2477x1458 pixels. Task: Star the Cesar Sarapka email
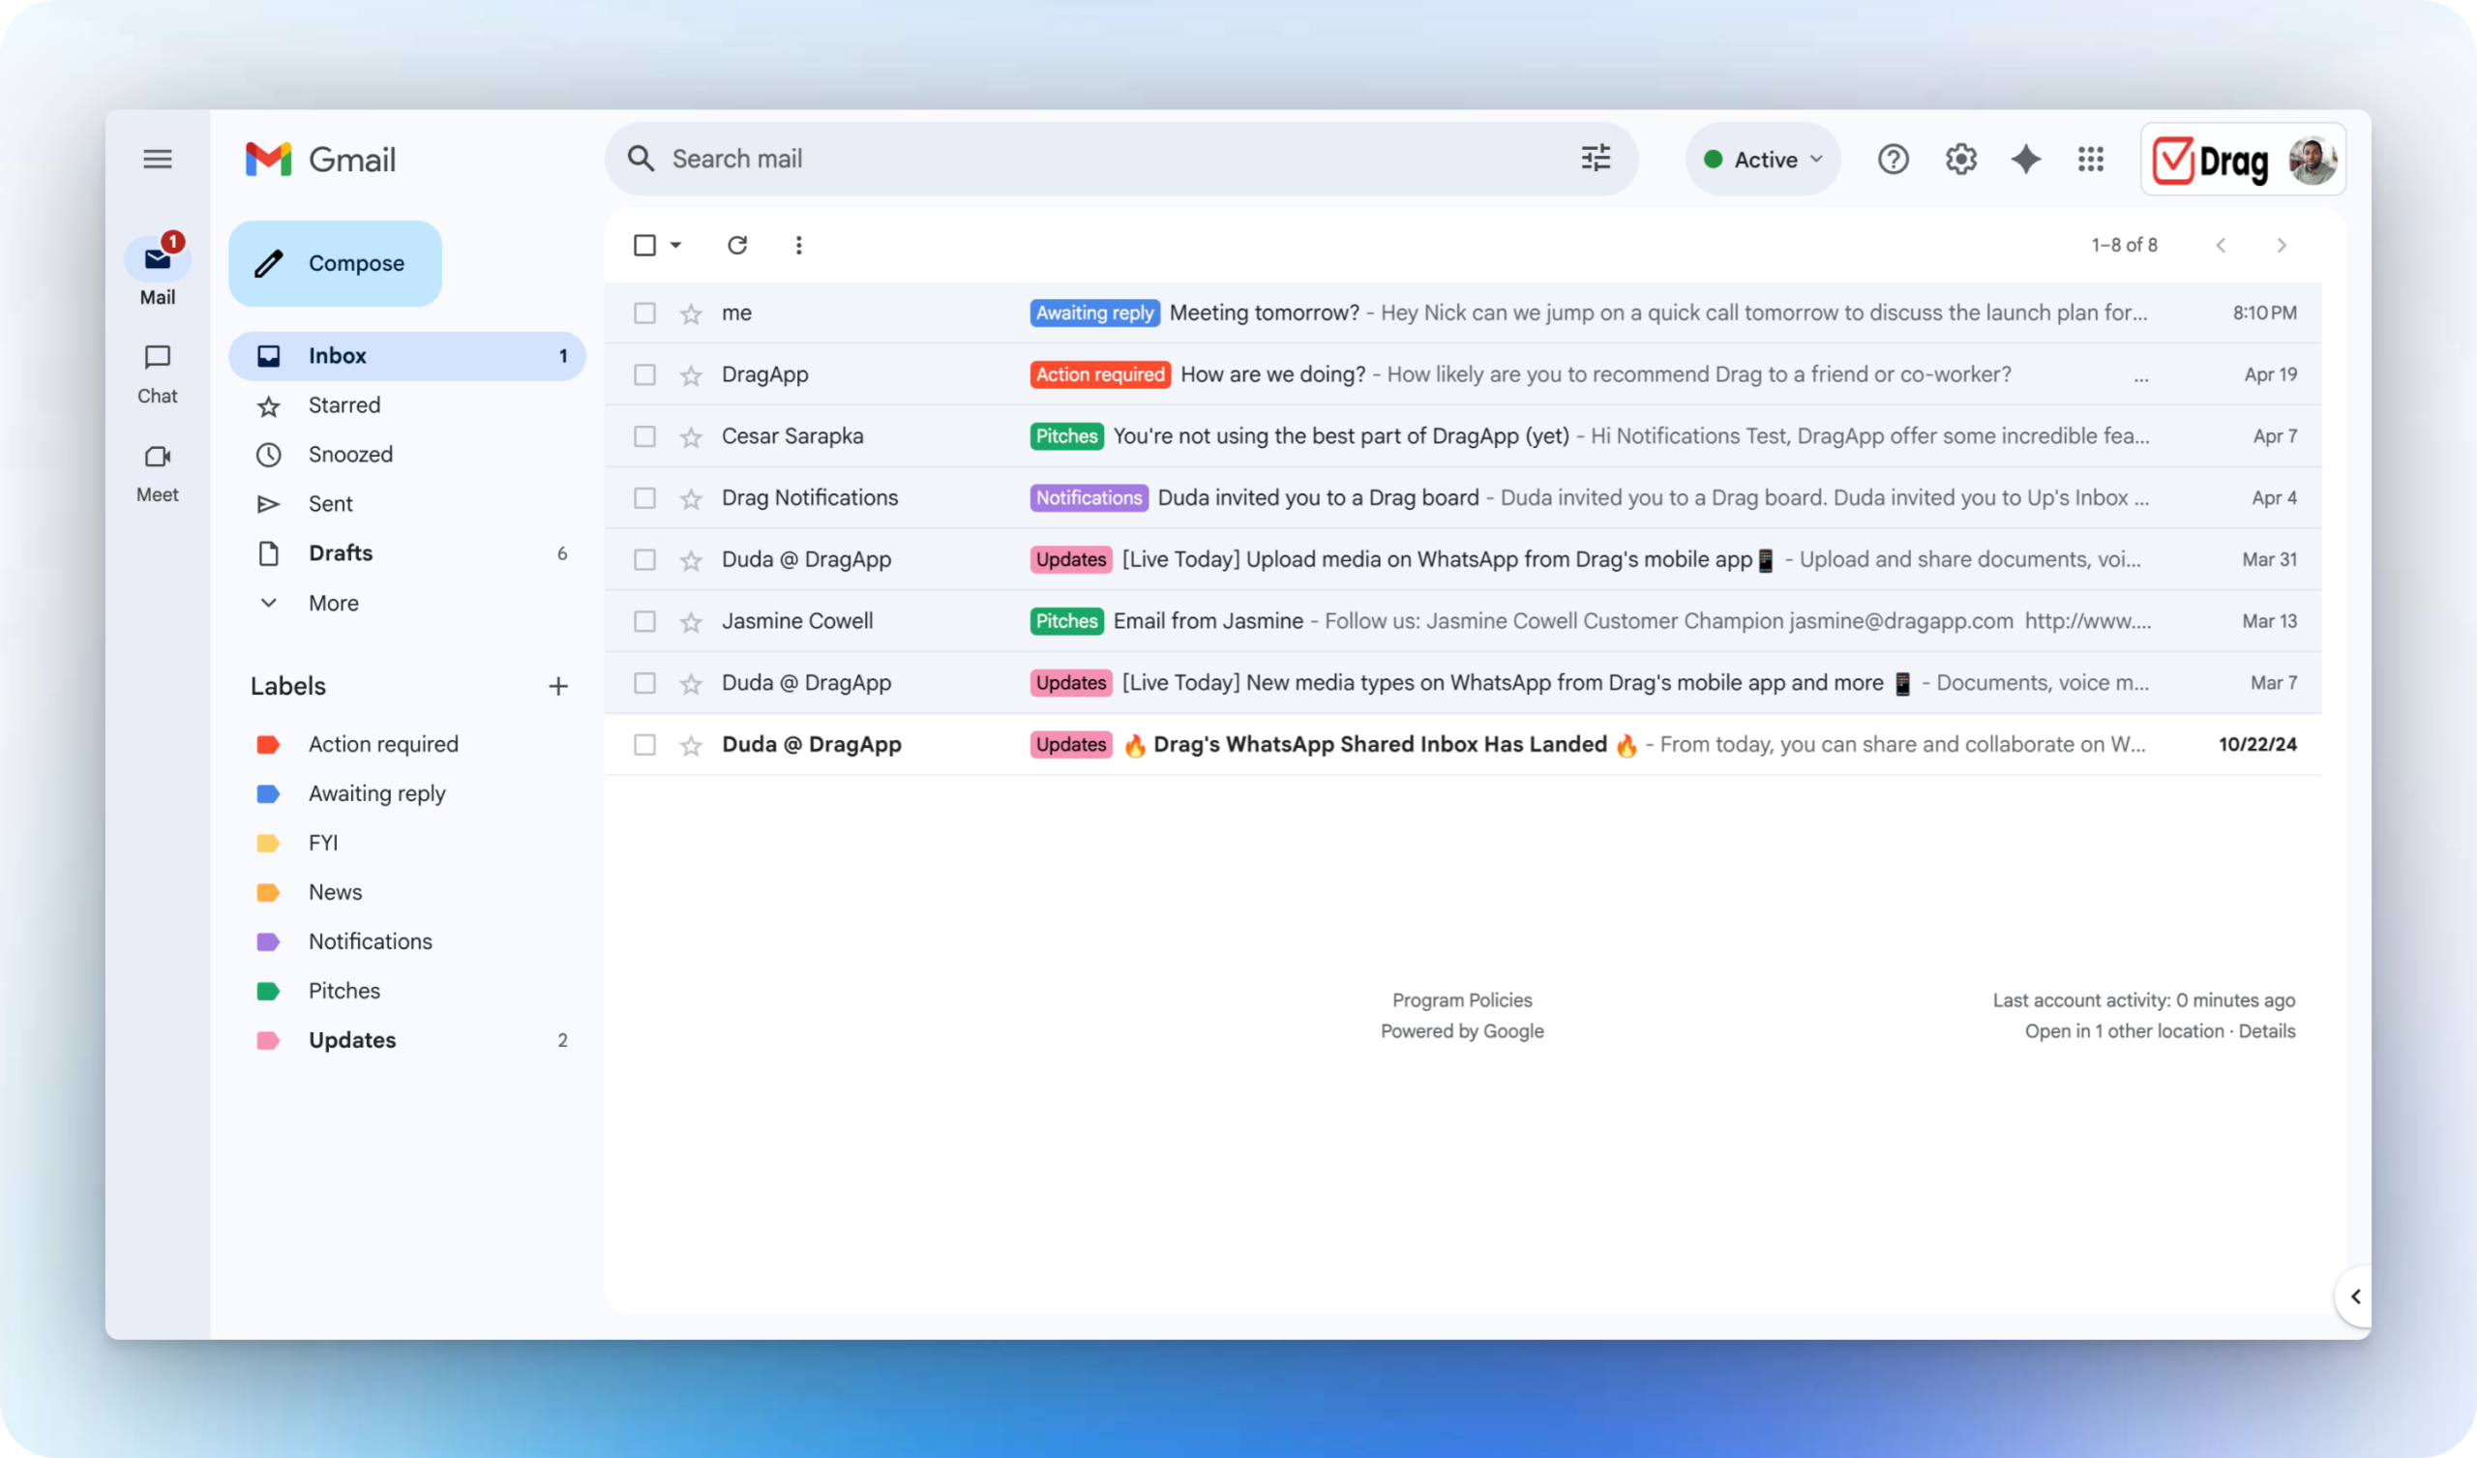click(x=691, y=436)
